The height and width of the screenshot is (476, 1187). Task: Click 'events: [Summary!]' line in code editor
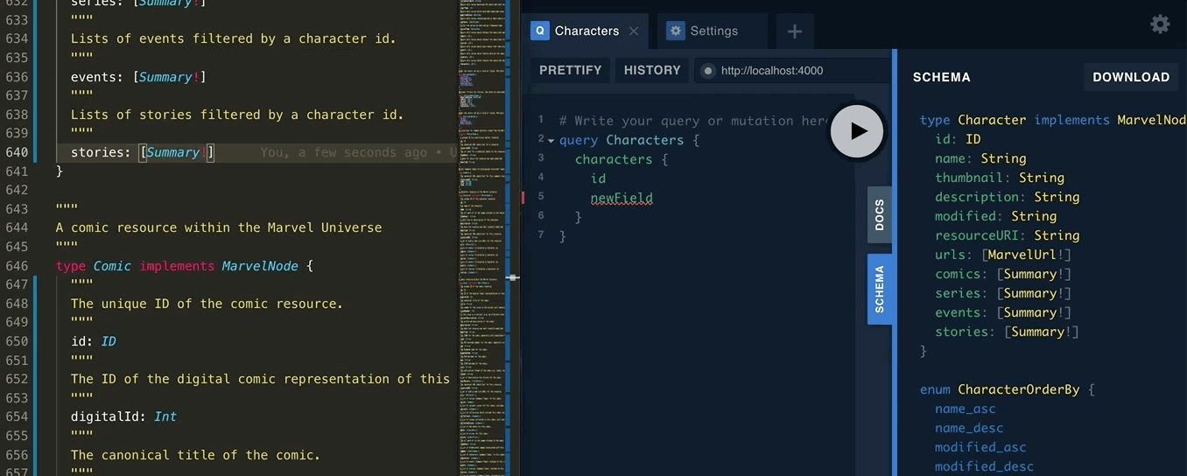(x=138, y=77)
